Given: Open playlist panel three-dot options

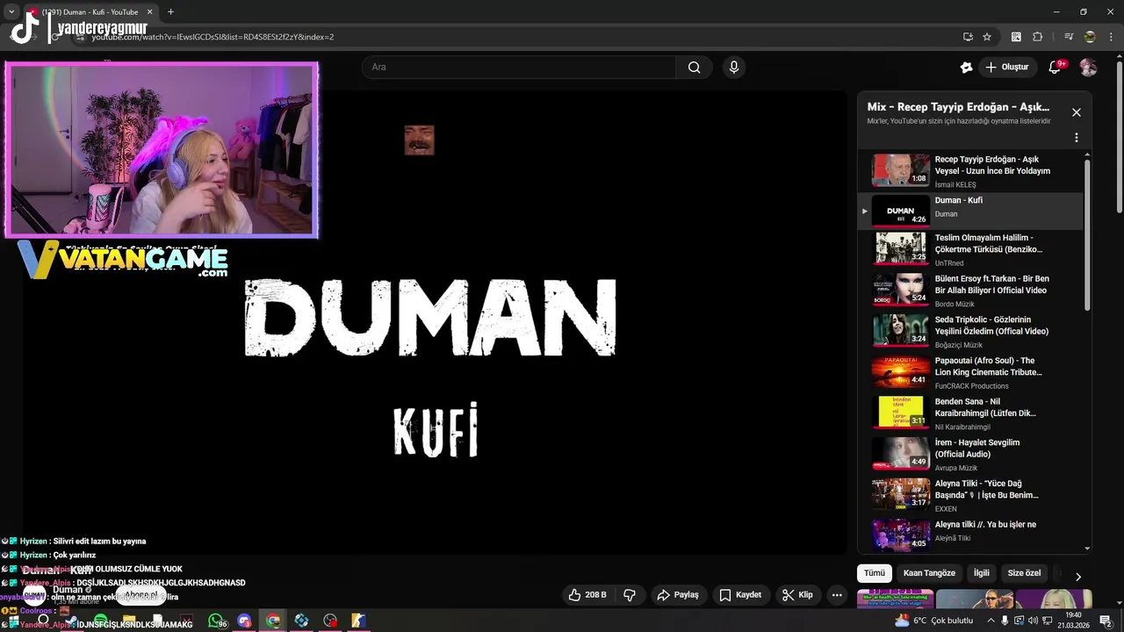Looking at the screenshot, I should (1076, 138).
